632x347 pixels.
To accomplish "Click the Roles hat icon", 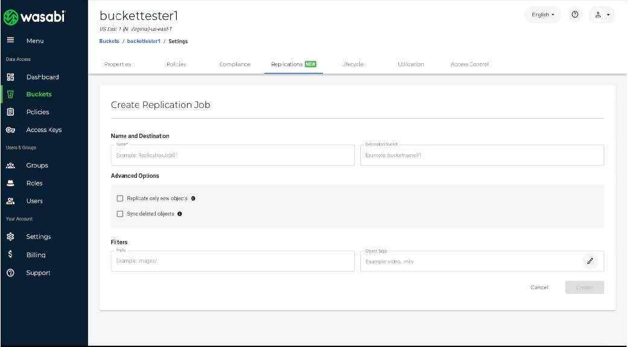I will 10,183.
